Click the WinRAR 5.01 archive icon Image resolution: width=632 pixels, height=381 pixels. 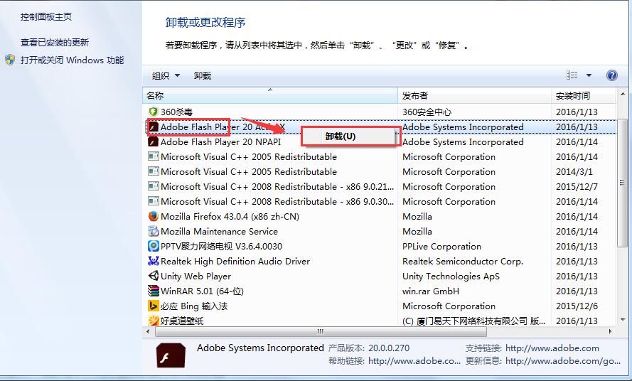click(153, 291)
